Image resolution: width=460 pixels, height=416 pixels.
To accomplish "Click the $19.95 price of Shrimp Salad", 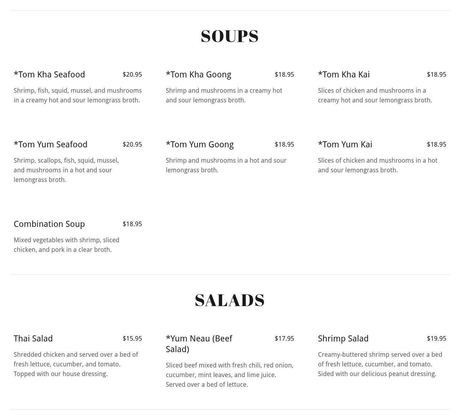I will (436, 339).
